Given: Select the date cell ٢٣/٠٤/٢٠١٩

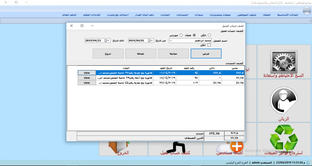Looking at the screenshot, I should pos(164,83).
